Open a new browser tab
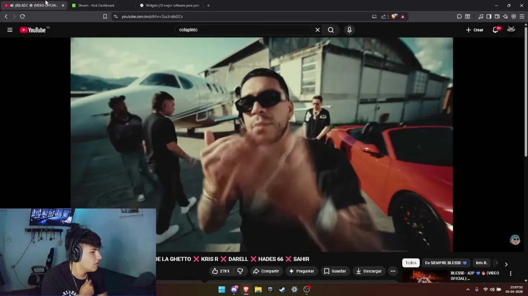Image resolution: width=528 pixels, height=296 pixels. (208, 5)
